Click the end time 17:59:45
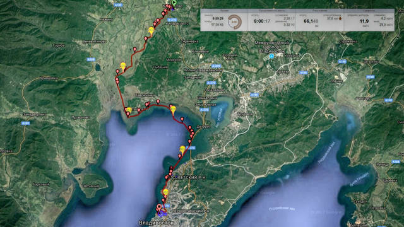 tap(217, 25)
